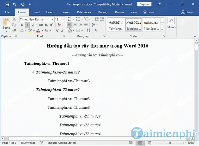Copy selection using the Copy icon

14,25
